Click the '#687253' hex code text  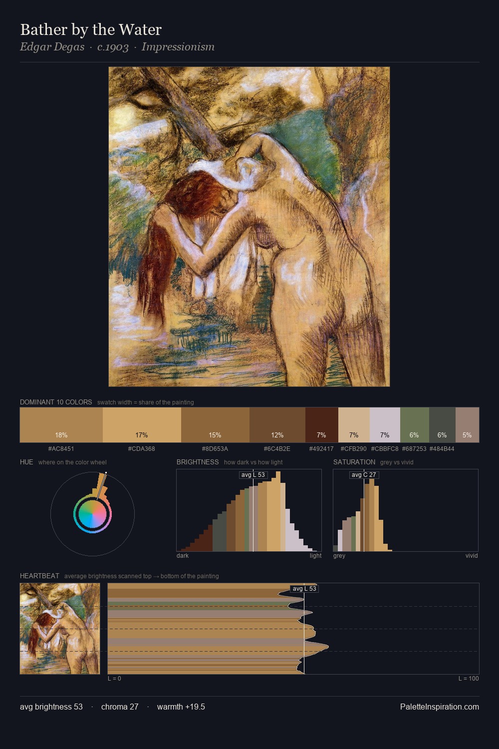click(x=414, y=449)
